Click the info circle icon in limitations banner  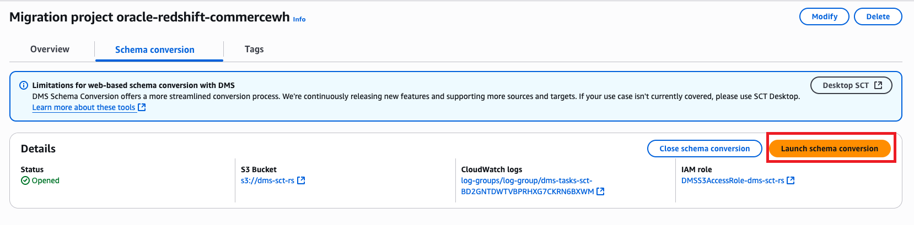24,85
